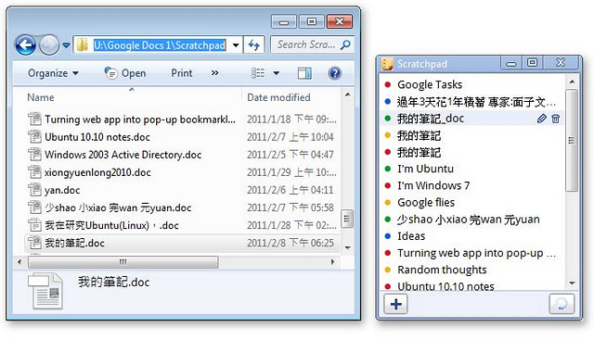Click the Back arrow in Explorer
Viewport: 594px width, 340px height.
click(x=25, y=45)
